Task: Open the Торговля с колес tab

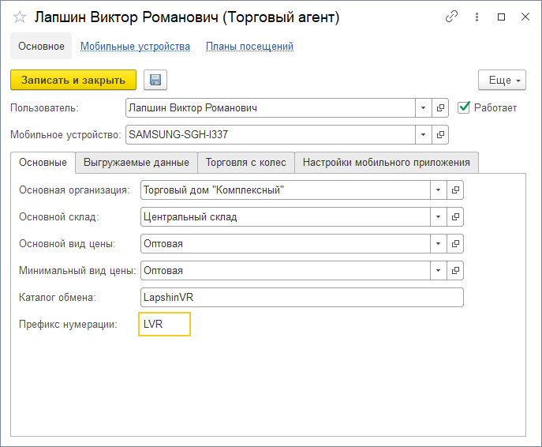Action: (x=245, y=163)
